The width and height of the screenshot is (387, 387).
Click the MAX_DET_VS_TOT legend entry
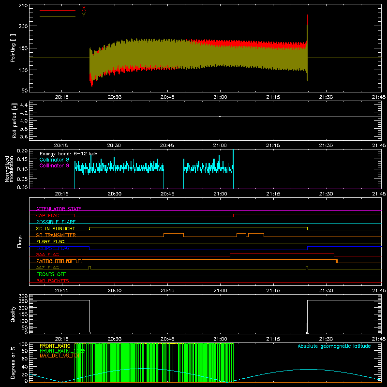click(x=60, y=356)
